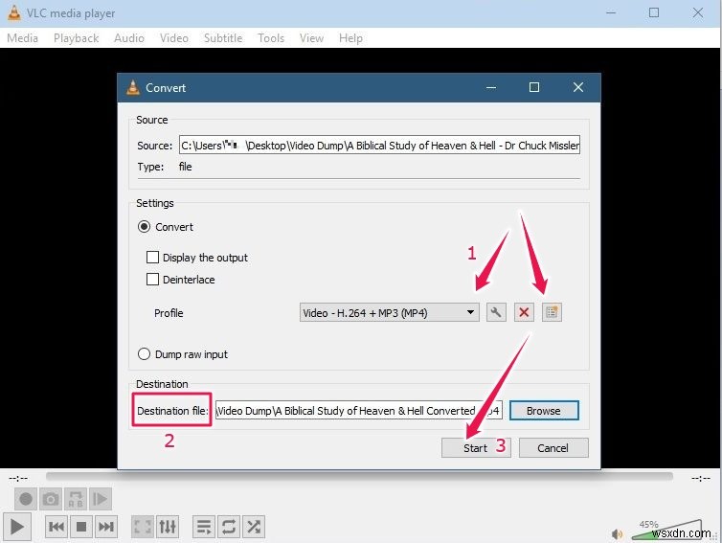
Task: Select the Convert radio button
Action: [145, 227]
